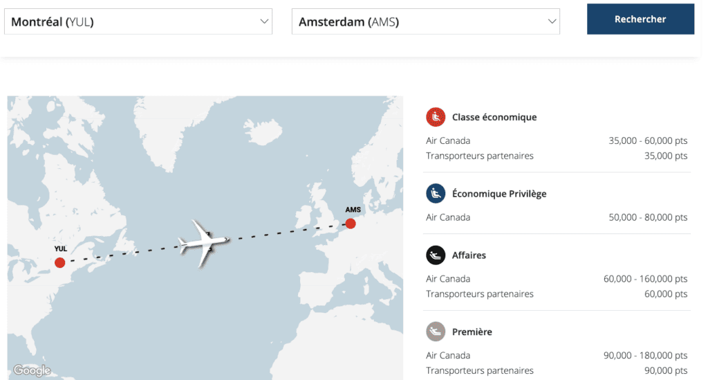The height and width of the screenshot is (380, 708).
Task: Click the red YUL marker on map
Action: (x=60, y=262)
